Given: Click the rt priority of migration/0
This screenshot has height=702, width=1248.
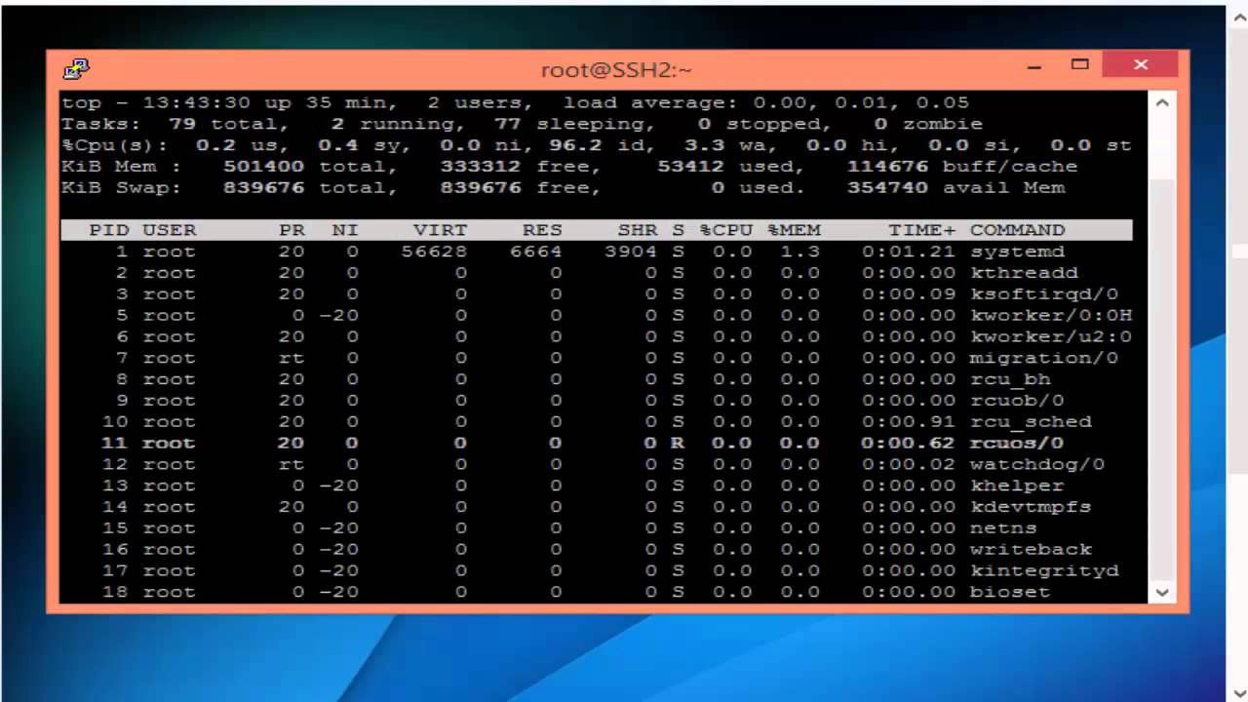Looking at the screenshot, I should (x=292, y=358).
